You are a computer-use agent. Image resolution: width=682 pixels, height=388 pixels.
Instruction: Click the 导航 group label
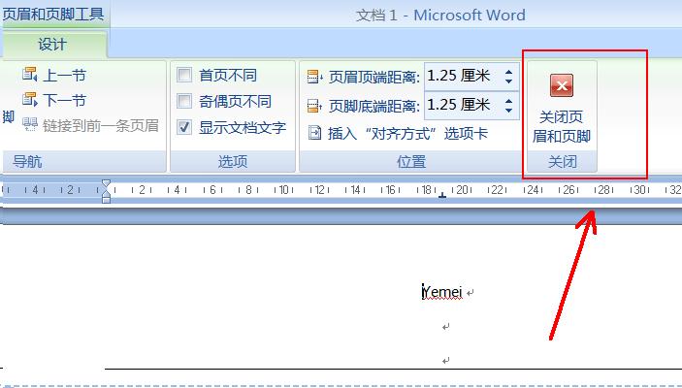27,161
